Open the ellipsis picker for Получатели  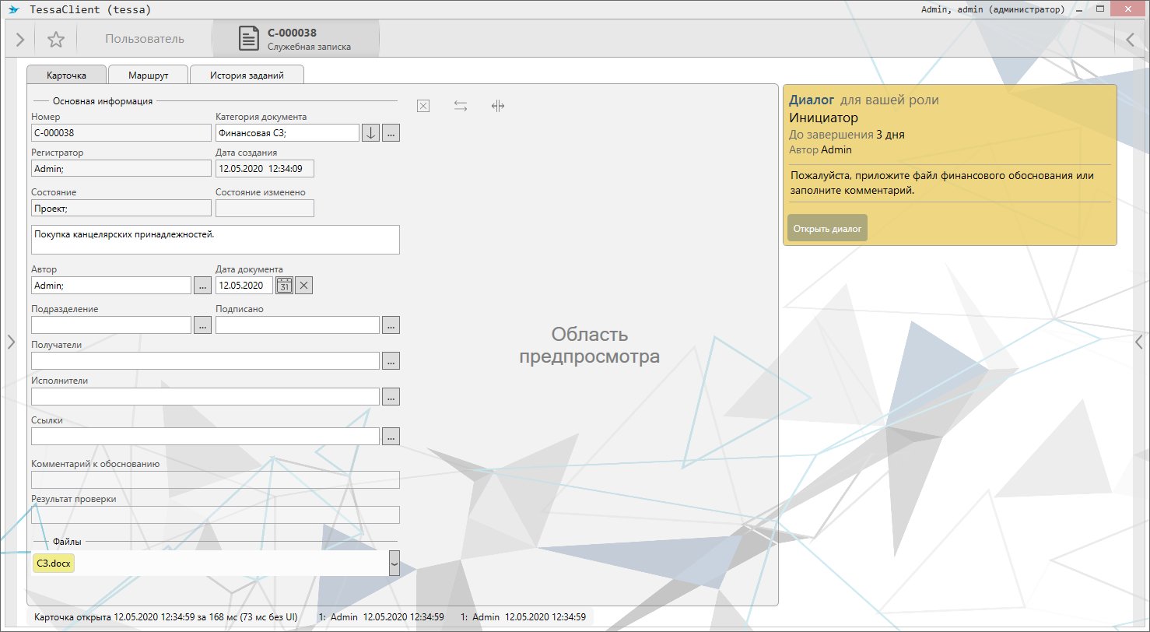391,361
